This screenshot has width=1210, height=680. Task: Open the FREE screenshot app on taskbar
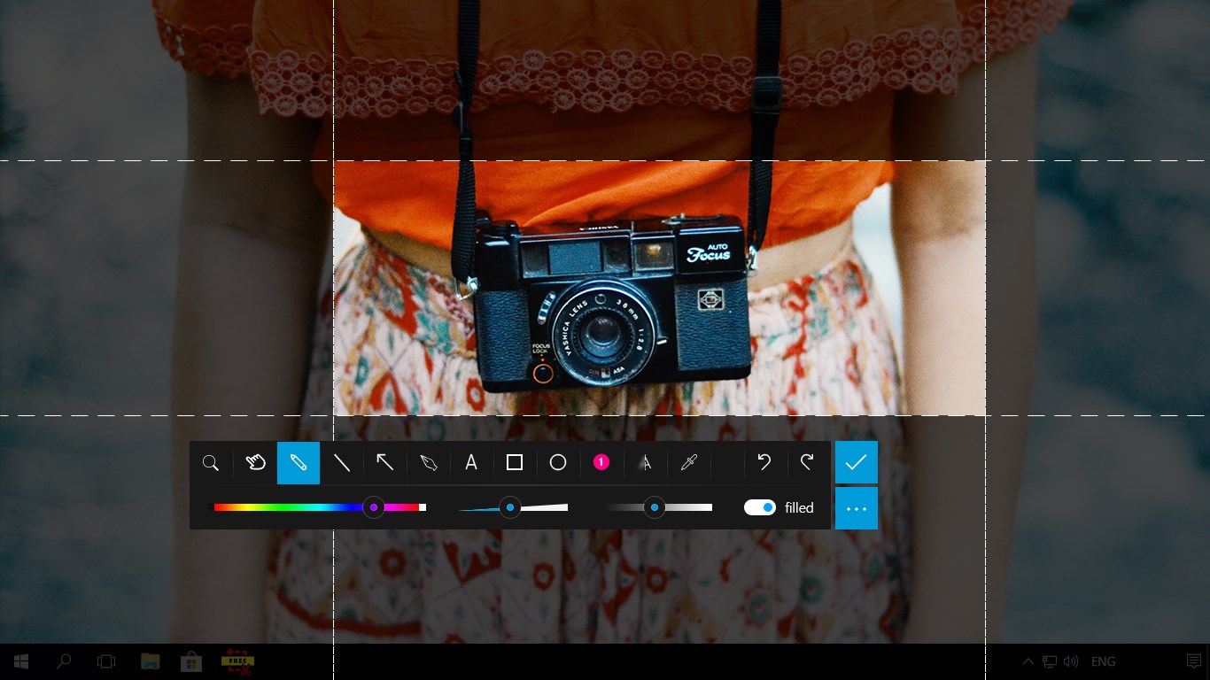[237, 661]
